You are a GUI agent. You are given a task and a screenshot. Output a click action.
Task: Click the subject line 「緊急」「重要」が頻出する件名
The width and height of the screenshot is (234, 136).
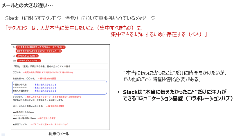(x=42, y=66)
